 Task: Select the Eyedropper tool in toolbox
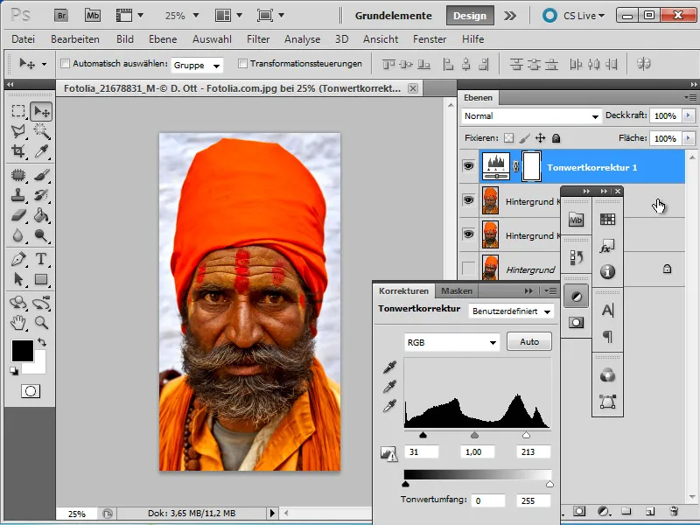(41, 150)
